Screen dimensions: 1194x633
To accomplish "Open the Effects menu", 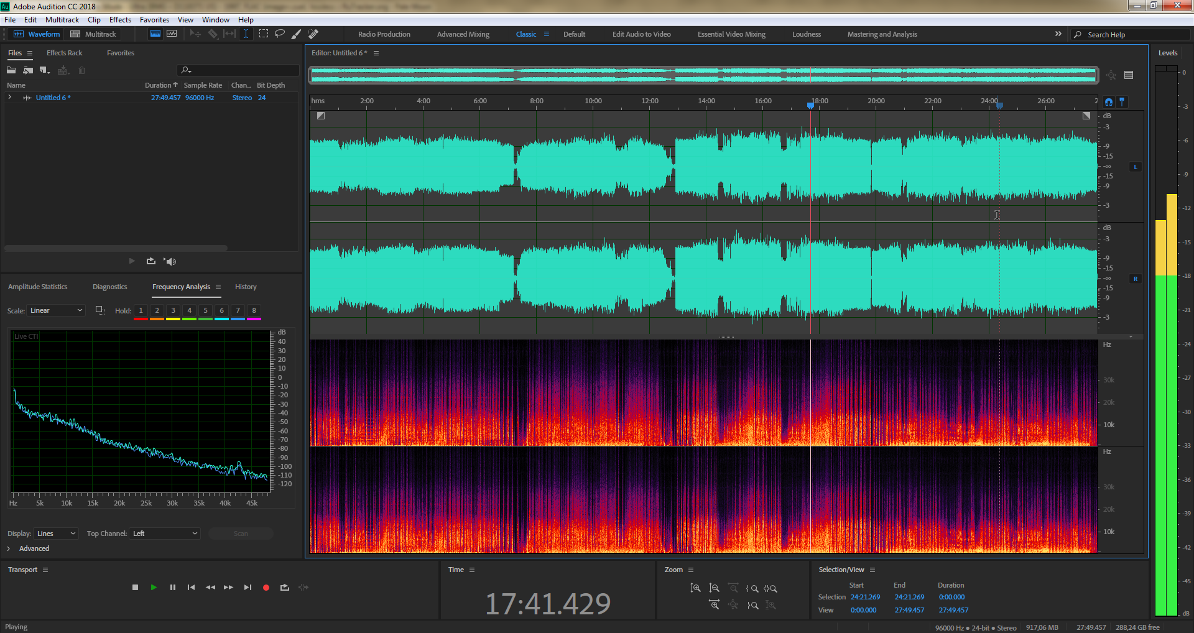I will [120, 20].
